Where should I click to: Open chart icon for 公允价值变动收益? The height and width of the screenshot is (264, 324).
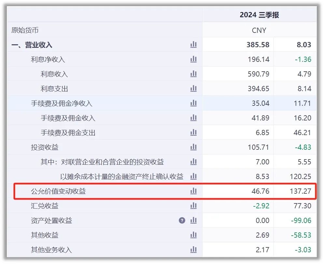(193, 191)
